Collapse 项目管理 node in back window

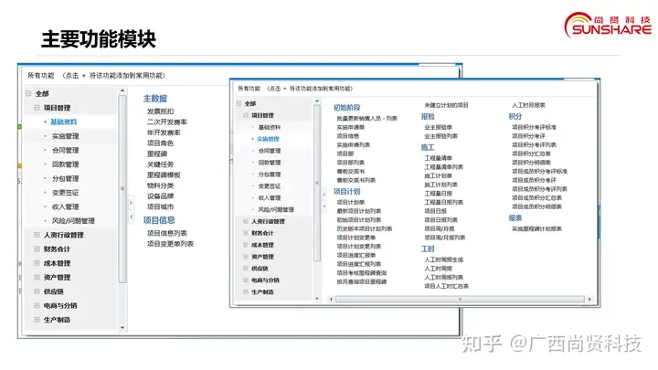point(37,108)
